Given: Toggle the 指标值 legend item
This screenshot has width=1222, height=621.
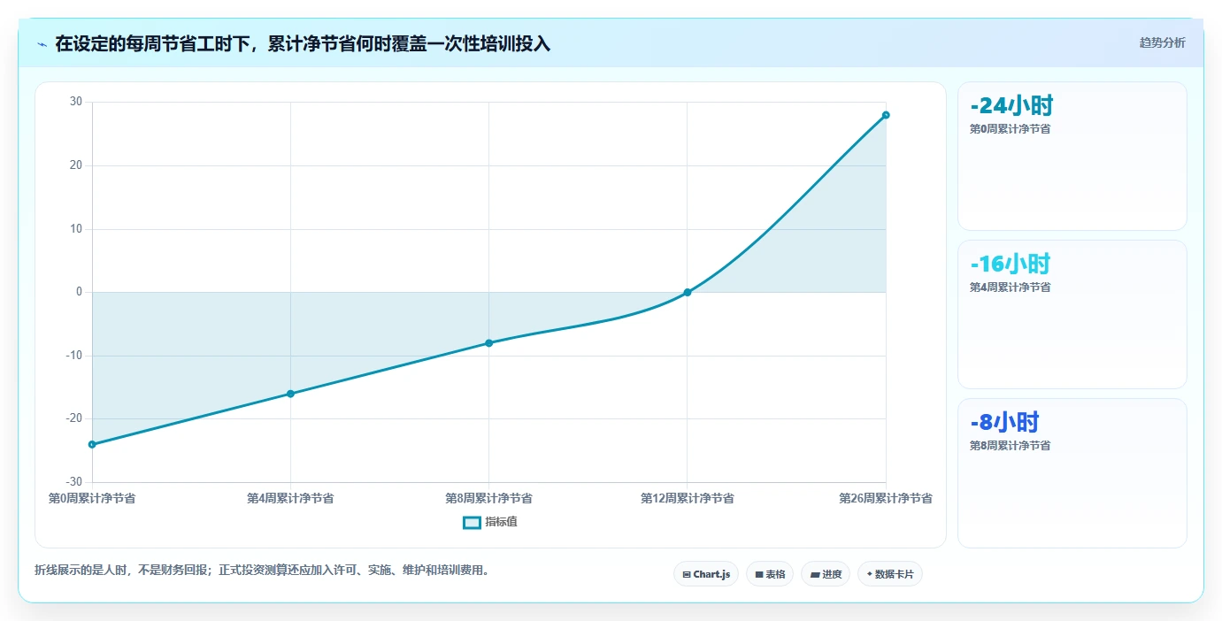Looking at the screenshot, I should point(490,522).
